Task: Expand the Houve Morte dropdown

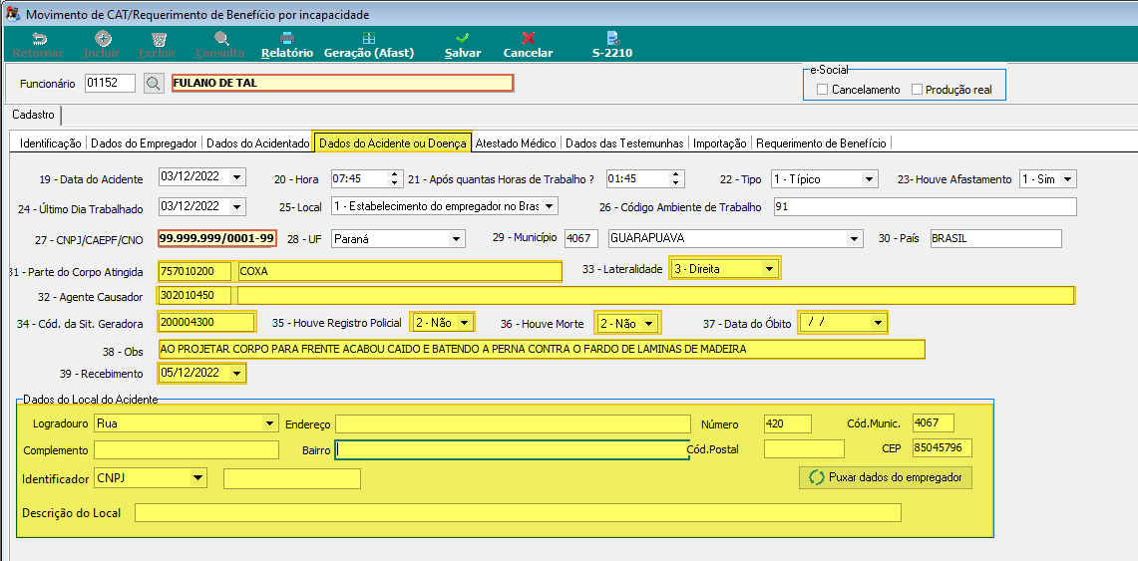Action: tap(649, 323)
